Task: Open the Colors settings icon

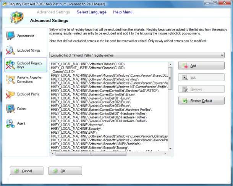Action: pos(11,109)
